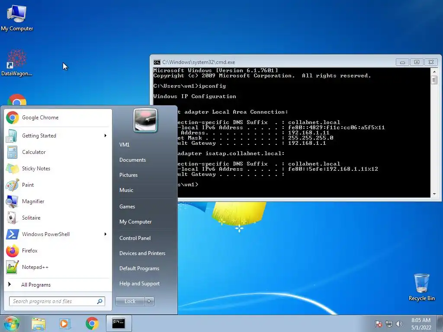Click the Show desktop strip at the taskbar's right end
This screenshot has width=443, height=332.
pyautogui.click(x=441, y=323)
